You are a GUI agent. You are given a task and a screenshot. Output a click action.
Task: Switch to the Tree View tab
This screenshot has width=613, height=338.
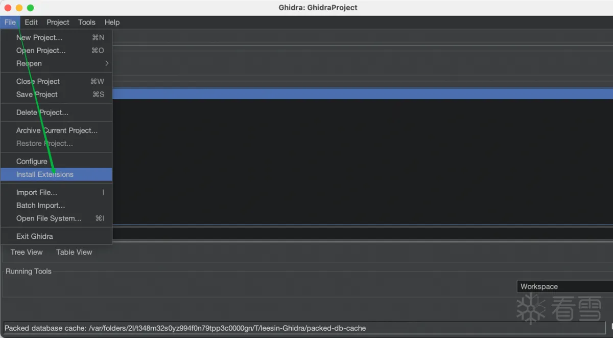coord(27,252)
